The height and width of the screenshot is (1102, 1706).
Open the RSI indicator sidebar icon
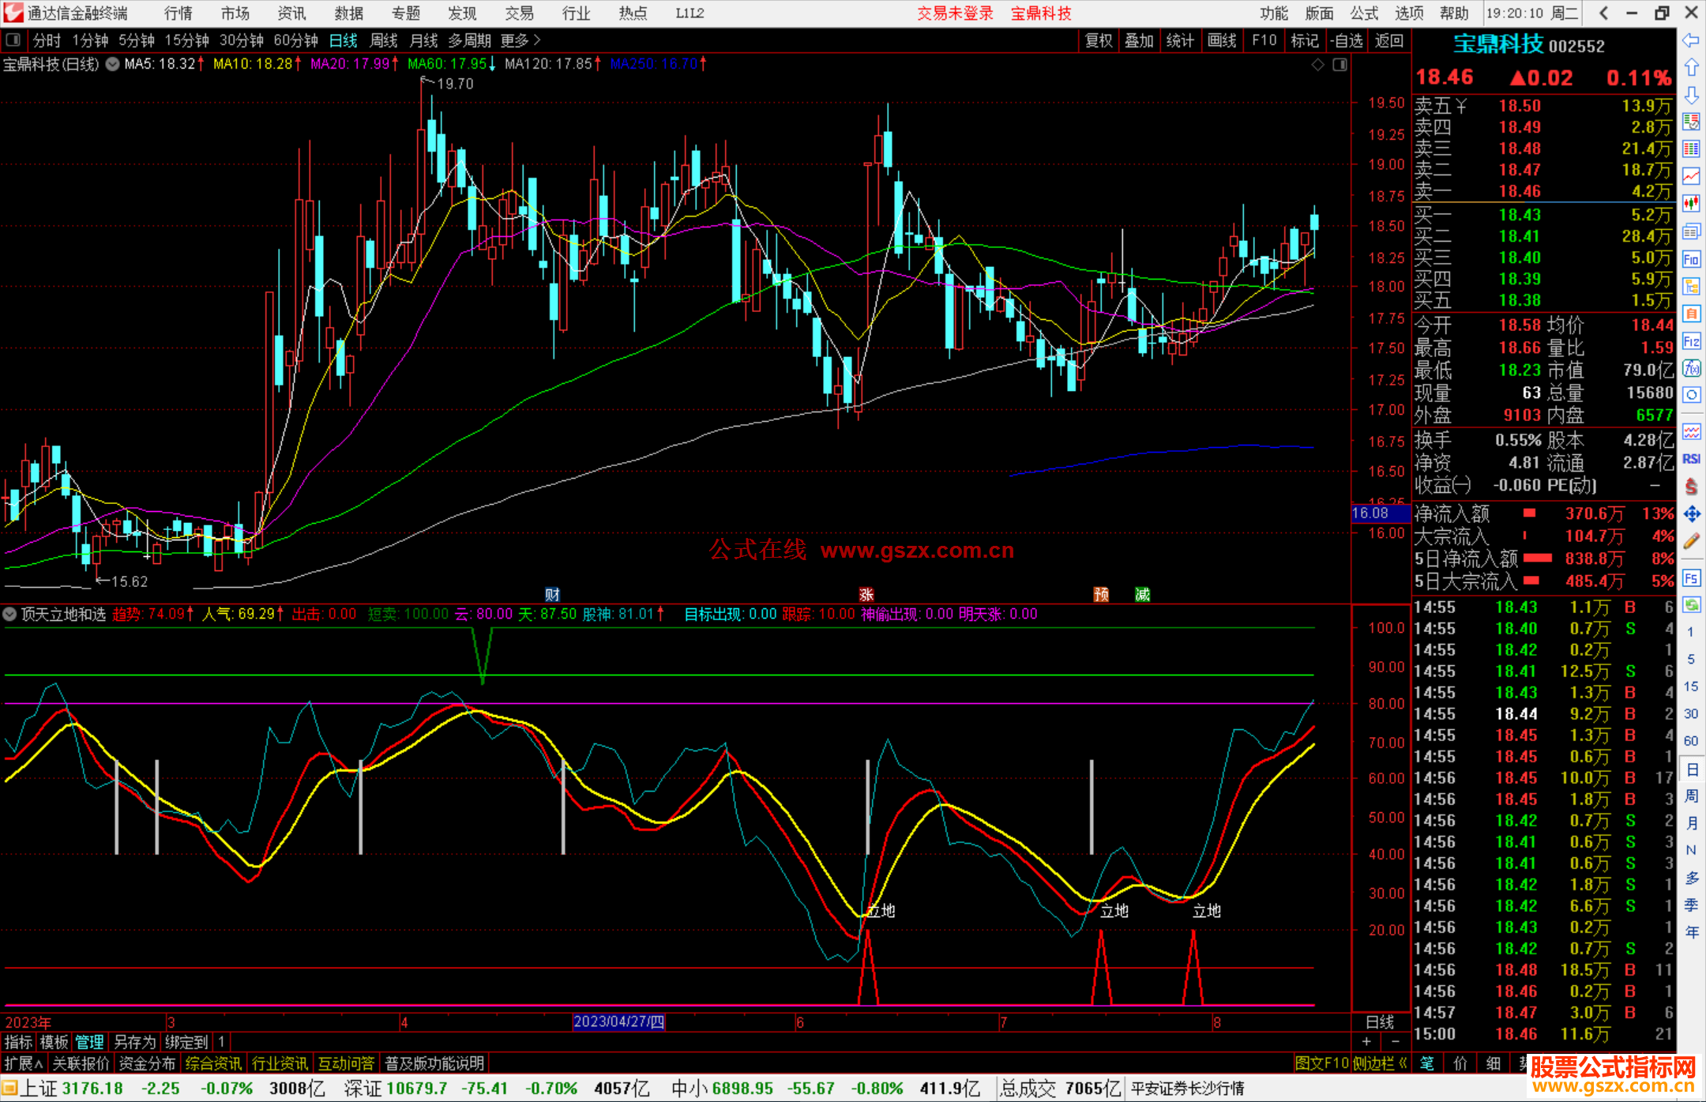[1691, 459]
